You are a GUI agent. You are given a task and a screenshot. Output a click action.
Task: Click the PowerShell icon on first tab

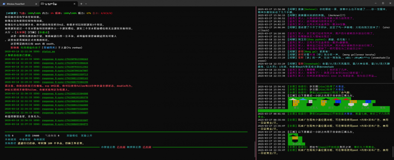4,4
